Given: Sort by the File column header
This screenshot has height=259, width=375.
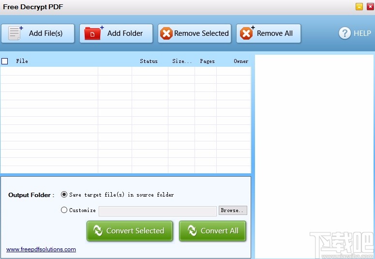Looking at the screenshot, I should click(22, 61).
